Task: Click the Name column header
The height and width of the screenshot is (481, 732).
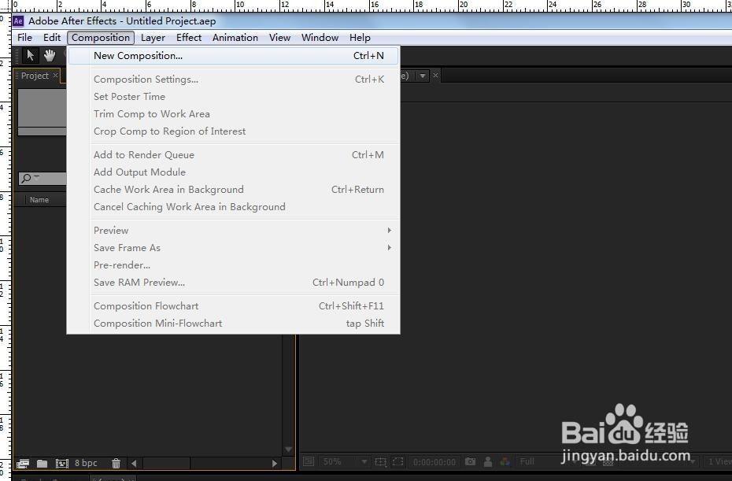Action: 39,200
